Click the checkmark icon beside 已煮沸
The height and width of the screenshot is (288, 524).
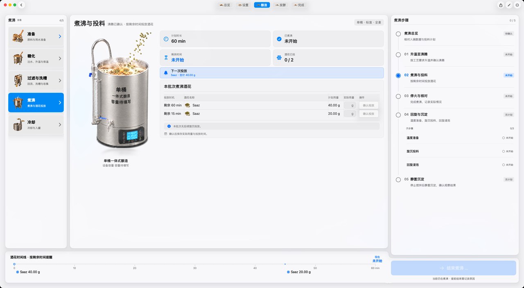tap(279, 39)
